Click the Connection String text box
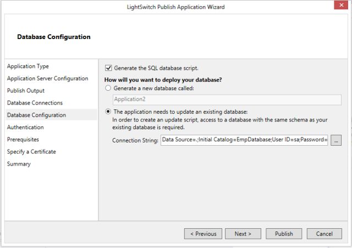The width and height of the screenshot is (352, 248). [x=244, y=141]
